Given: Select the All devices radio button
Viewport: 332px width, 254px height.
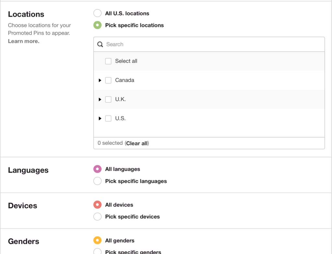Looking at the screenshot, I should [97, 205].
